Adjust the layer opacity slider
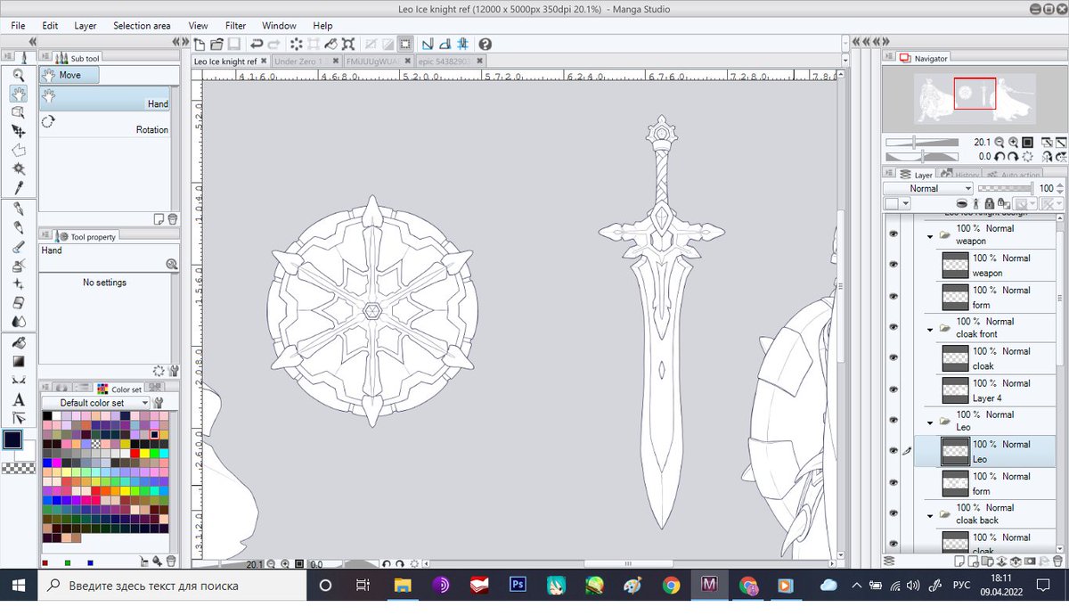Image resolution: width=1069 pixels, height=615 pixels. coord(1007,188)
